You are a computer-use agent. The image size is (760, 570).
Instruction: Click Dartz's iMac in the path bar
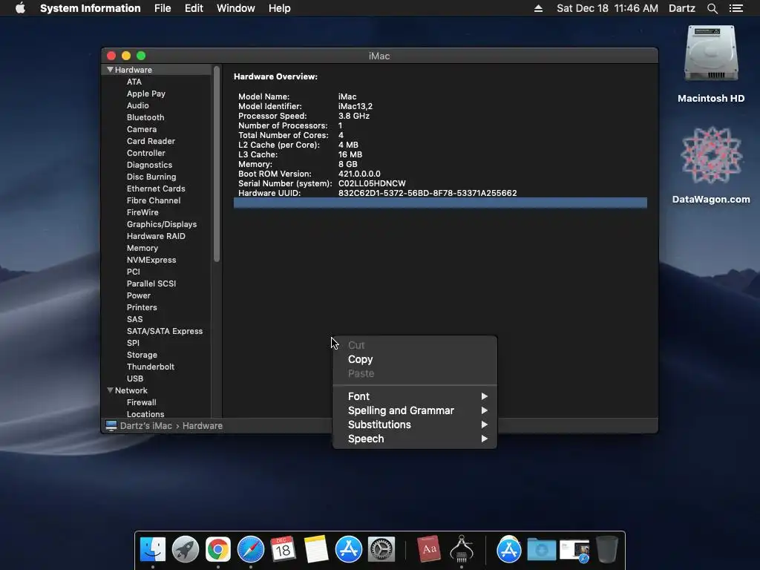(x=146, y=425)
